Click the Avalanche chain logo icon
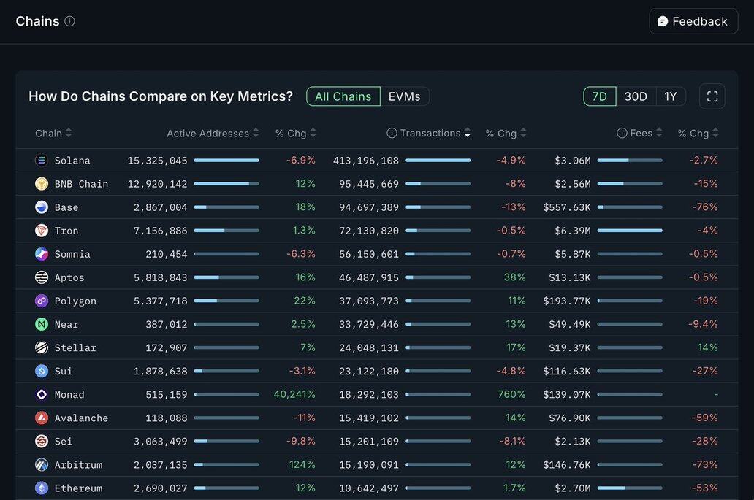 tap(42, 418)
